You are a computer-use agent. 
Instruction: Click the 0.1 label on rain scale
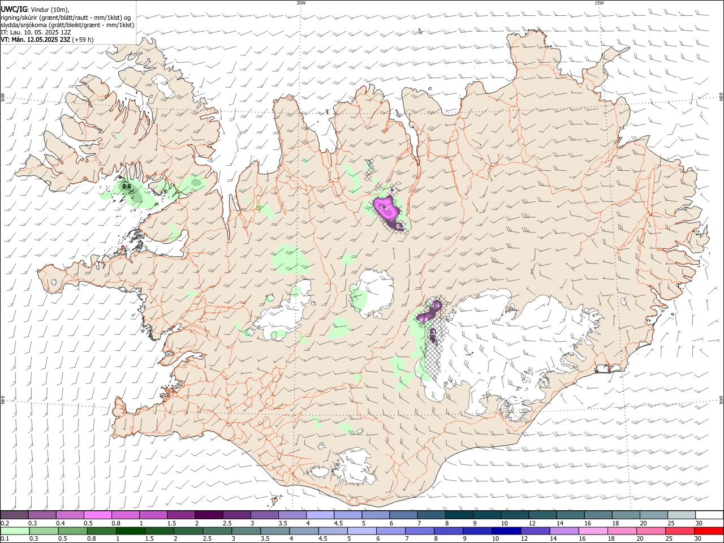[5, 539]
